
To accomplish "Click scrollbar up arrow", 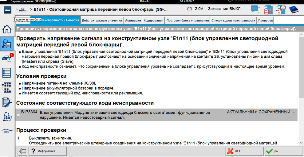I will click(302, 34).
